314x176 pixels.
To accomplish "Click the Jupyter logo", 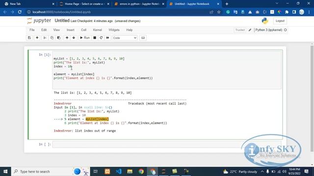I will 39,21.
